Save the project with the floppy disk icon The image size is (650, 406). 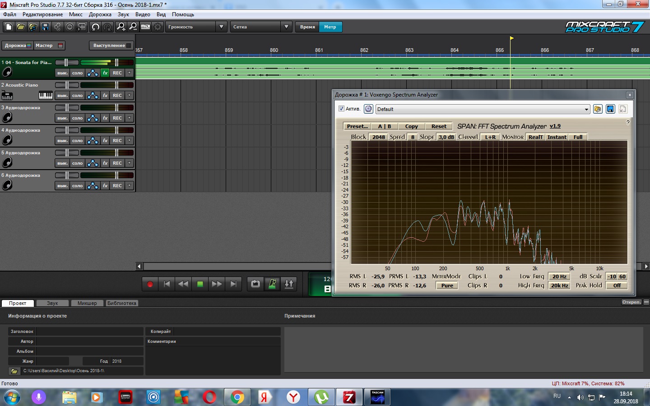click(45, 27)
